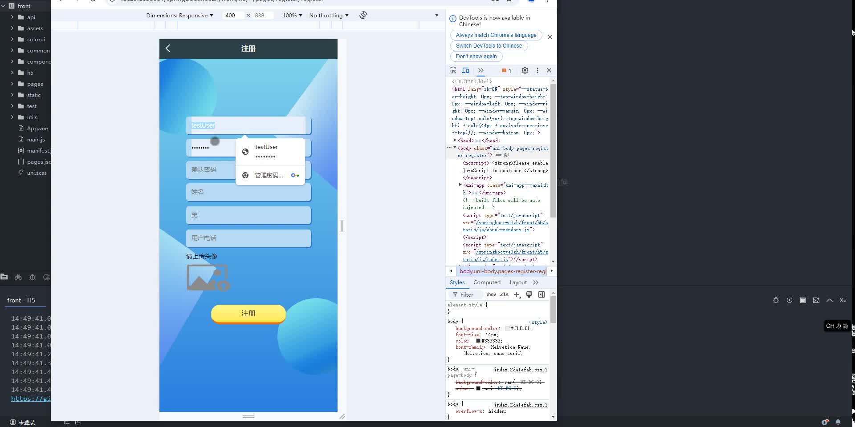Open the HBuilder project explorer icon
Image resolution: width=855 pixels, height=427 pixels.
tap(4, 277)
